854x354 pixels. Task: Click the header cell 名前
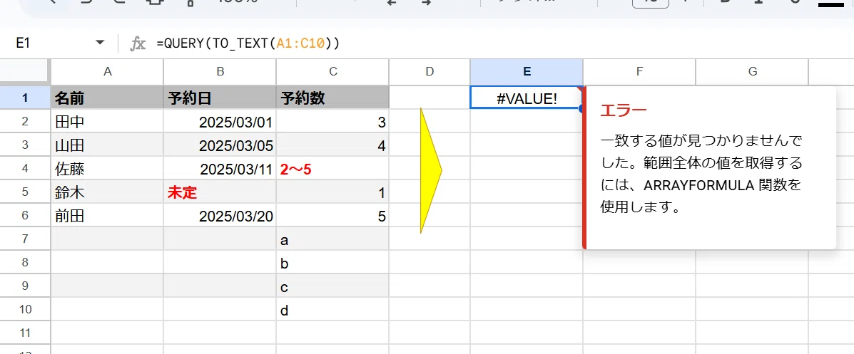click(x=107, y=98)
